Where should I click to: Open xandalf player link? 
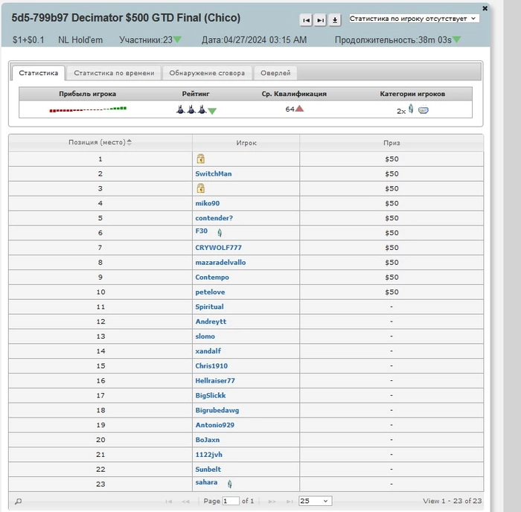tap(208, 351)
